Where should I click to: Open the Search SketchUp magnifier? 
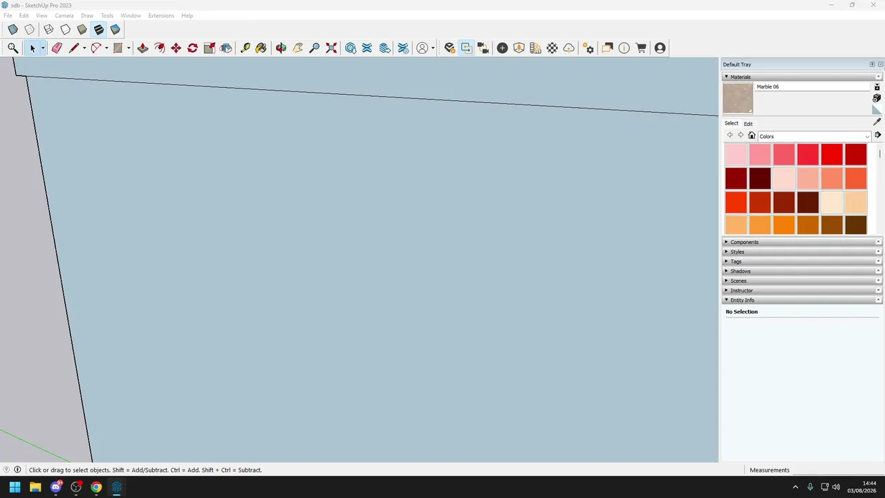12,48
